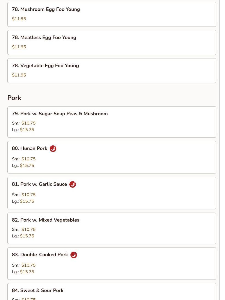Click 81. Pork w. Garlic Sauce title
This screenshot has width=225, height=300.
click(x=39, y=184)
